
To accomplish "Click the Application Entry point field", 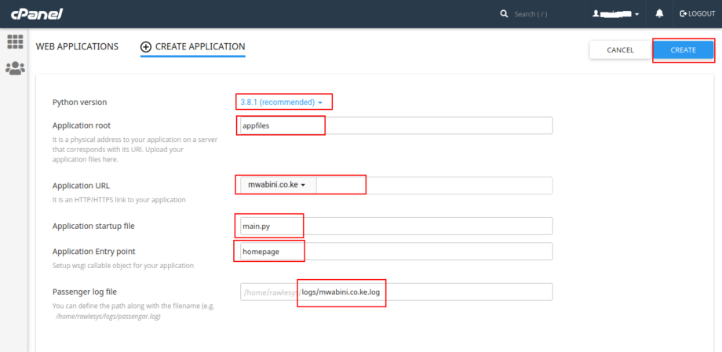I will point(395,251).
